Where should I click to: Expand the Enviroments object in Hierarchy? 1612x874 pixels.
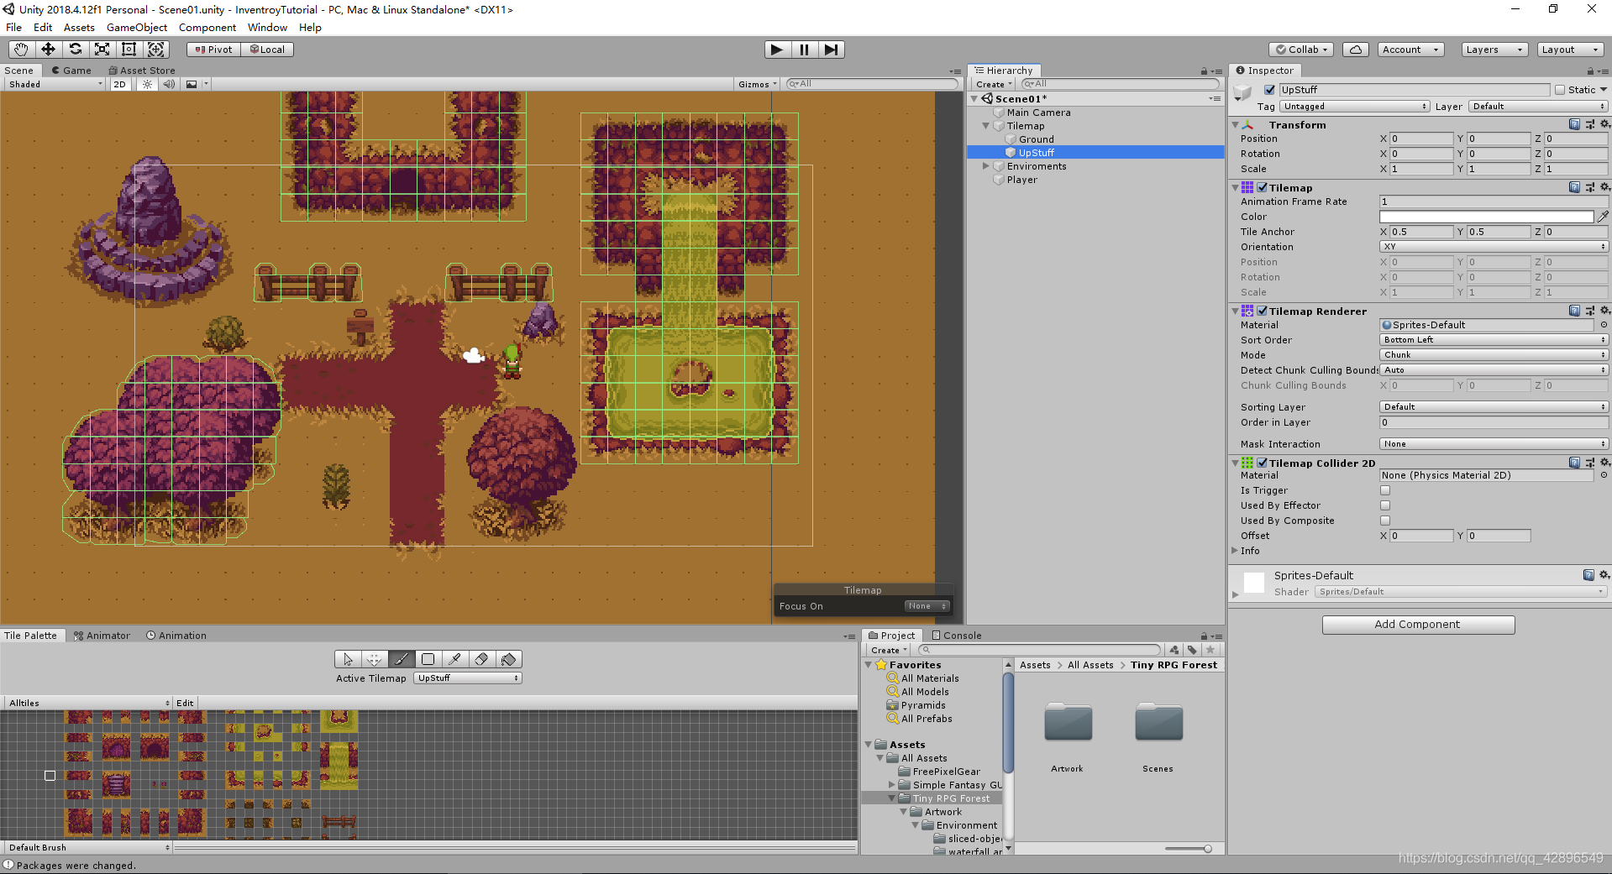coord(985,165)
